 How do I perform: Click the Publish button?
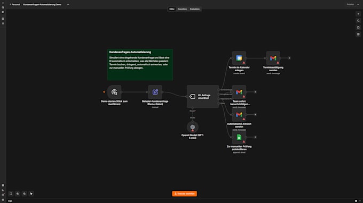pyautogui.click(x=350, y=4)
